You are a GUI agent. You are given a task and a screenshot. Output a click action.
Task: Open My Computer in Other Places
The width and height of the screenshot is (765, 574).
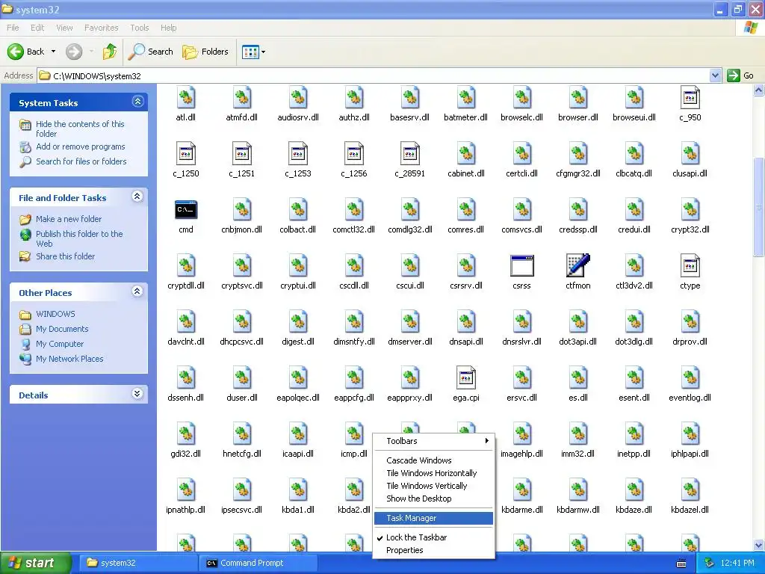pyautogui.click(x=60, y=344)
